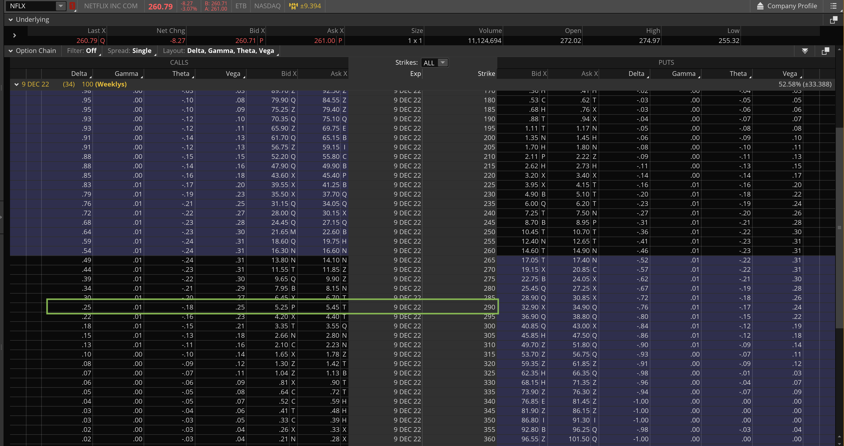Detach the Option Chain with pop-out icon
This screenshot has height=446, width=844.
coord(825,51)
